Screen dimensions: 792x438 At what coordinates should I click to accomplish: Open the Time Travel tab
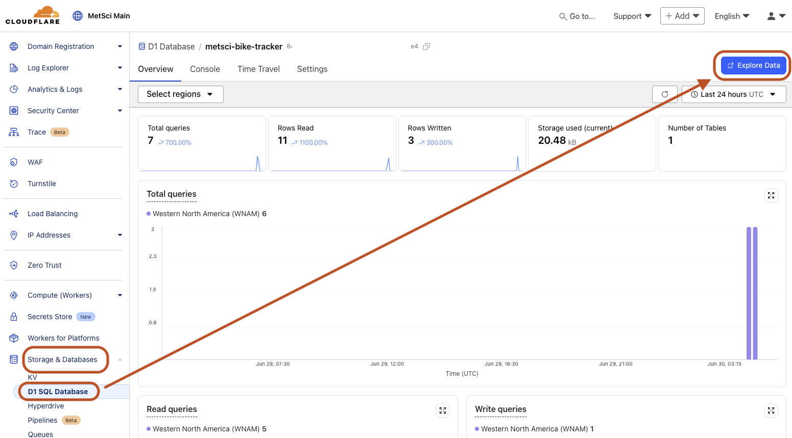[258, 69]
